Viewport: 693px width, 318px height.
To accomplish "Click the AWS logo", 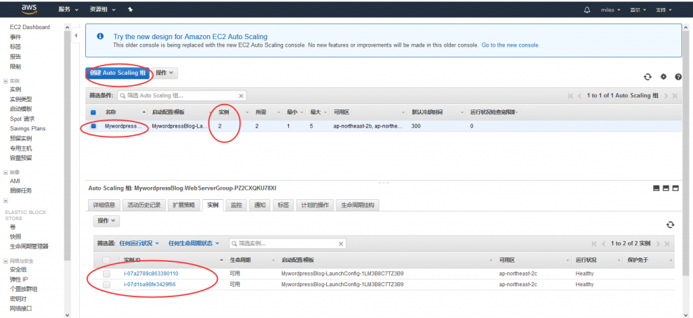I will click(28, 9).
